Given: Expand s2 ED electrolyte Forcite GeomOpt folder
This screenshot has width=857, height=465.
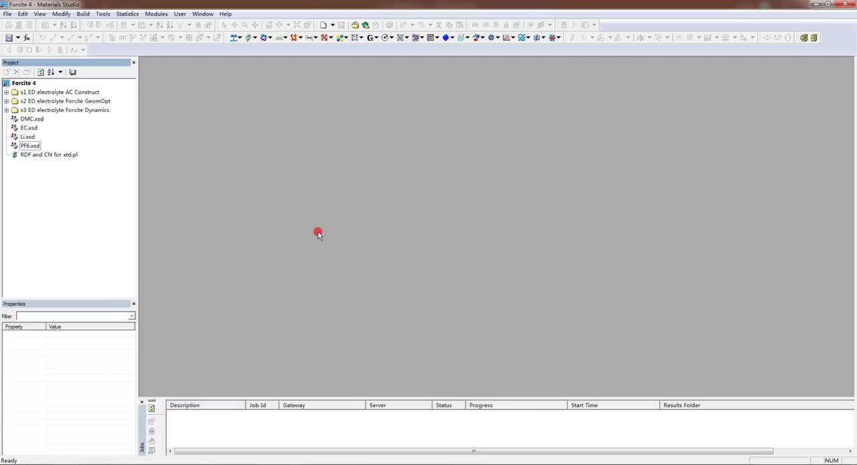Looking at the screenshot, I should pos(7,101).
